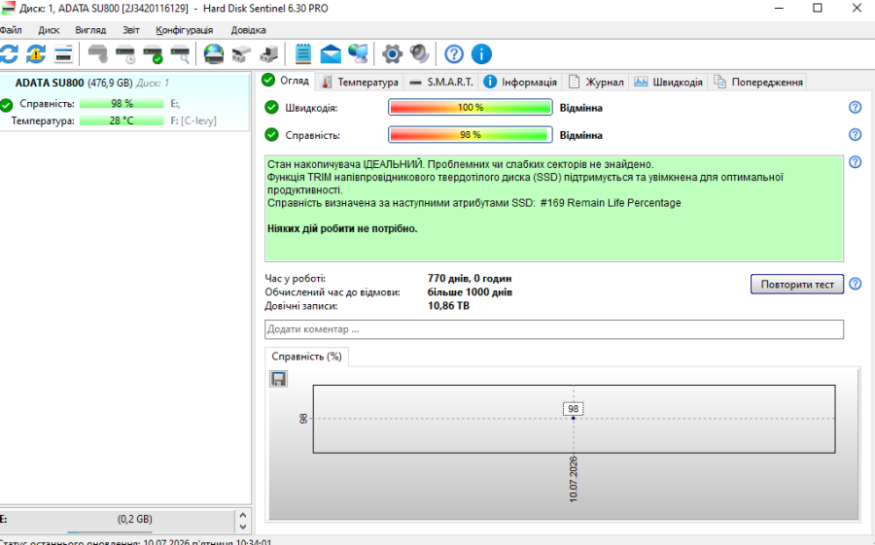Click the partition list scroll up arrow
This screenshot has height=545, width=875.
pos(243,515)
